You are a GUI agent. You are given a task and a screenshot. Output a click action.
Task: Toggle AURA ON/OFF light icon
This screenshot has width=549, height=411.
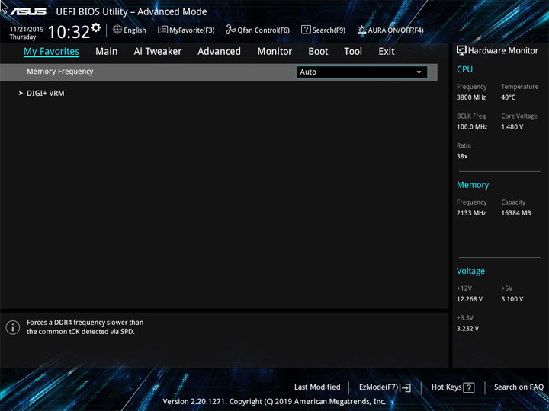click(x=361, y=30)
